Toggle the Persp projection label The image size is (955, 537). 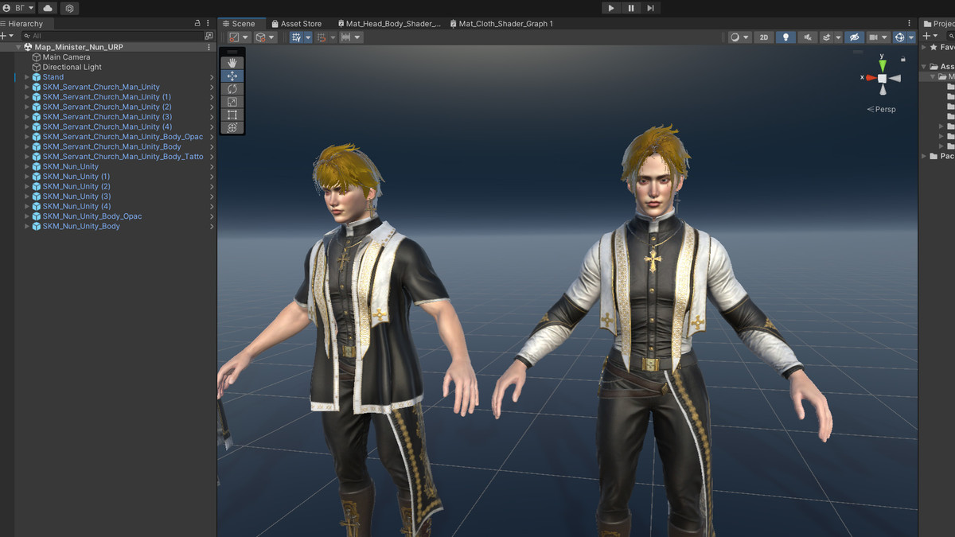pyautogui.click(x=882, y=109)
